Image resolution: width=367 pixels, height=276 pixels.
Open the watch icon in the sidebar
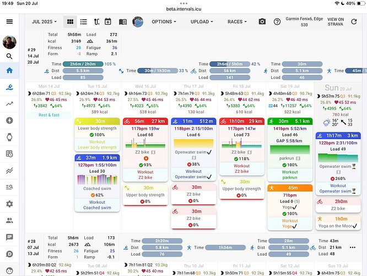point(9,137)
